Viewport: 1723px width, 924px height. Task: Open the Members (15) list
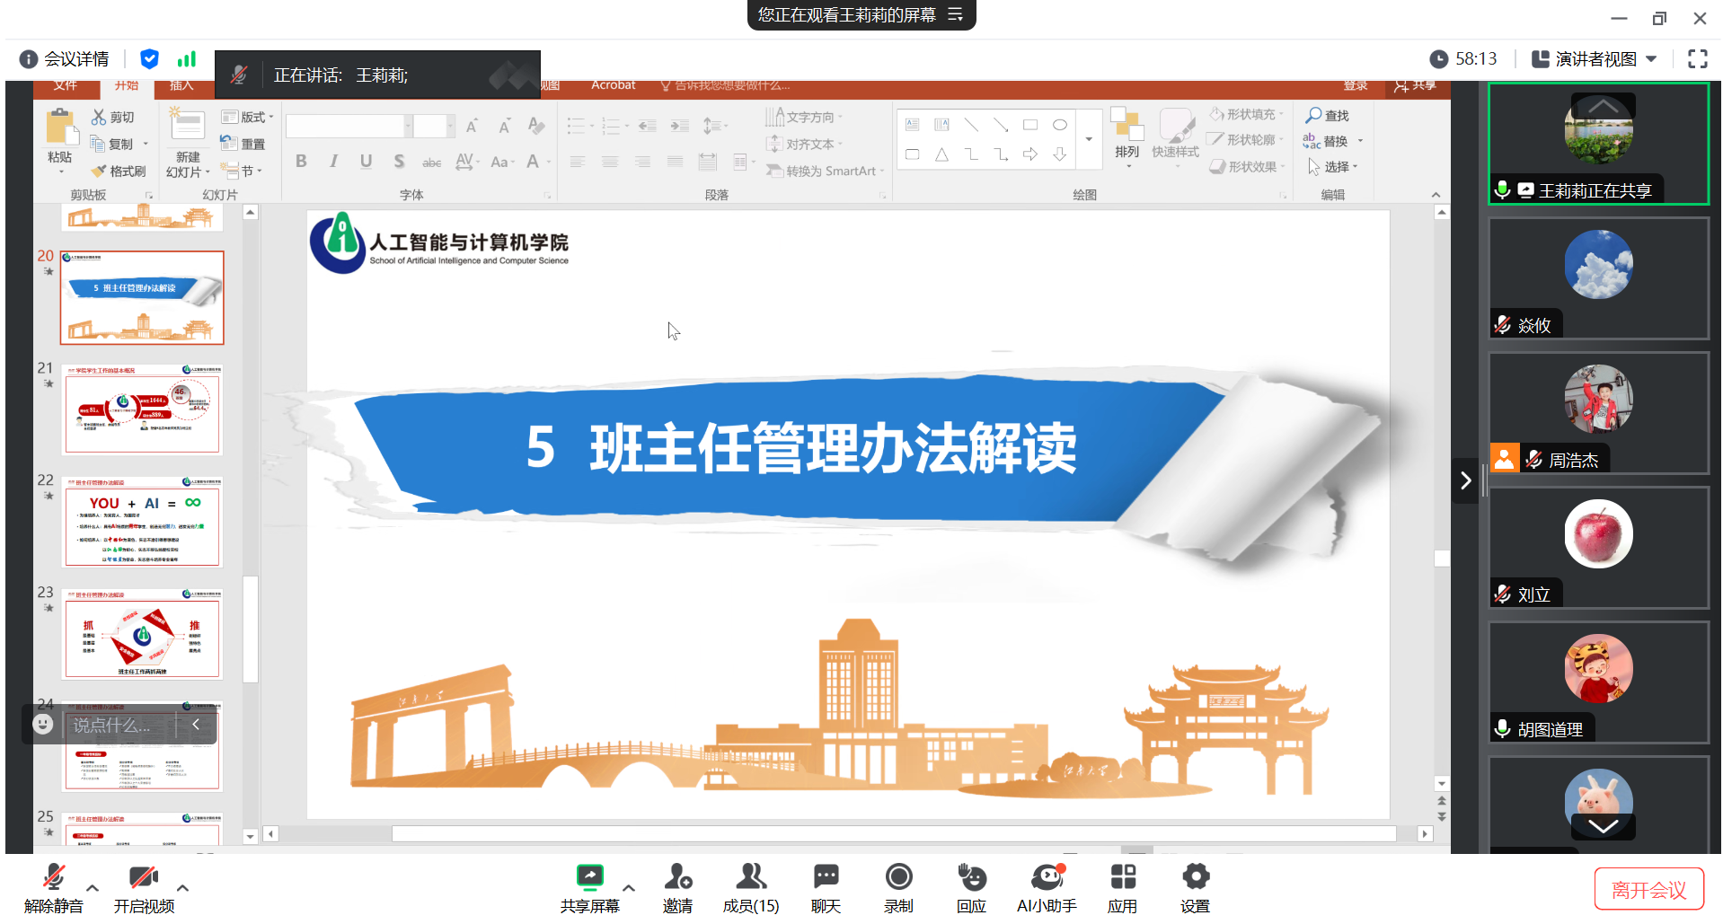(750, 877)
